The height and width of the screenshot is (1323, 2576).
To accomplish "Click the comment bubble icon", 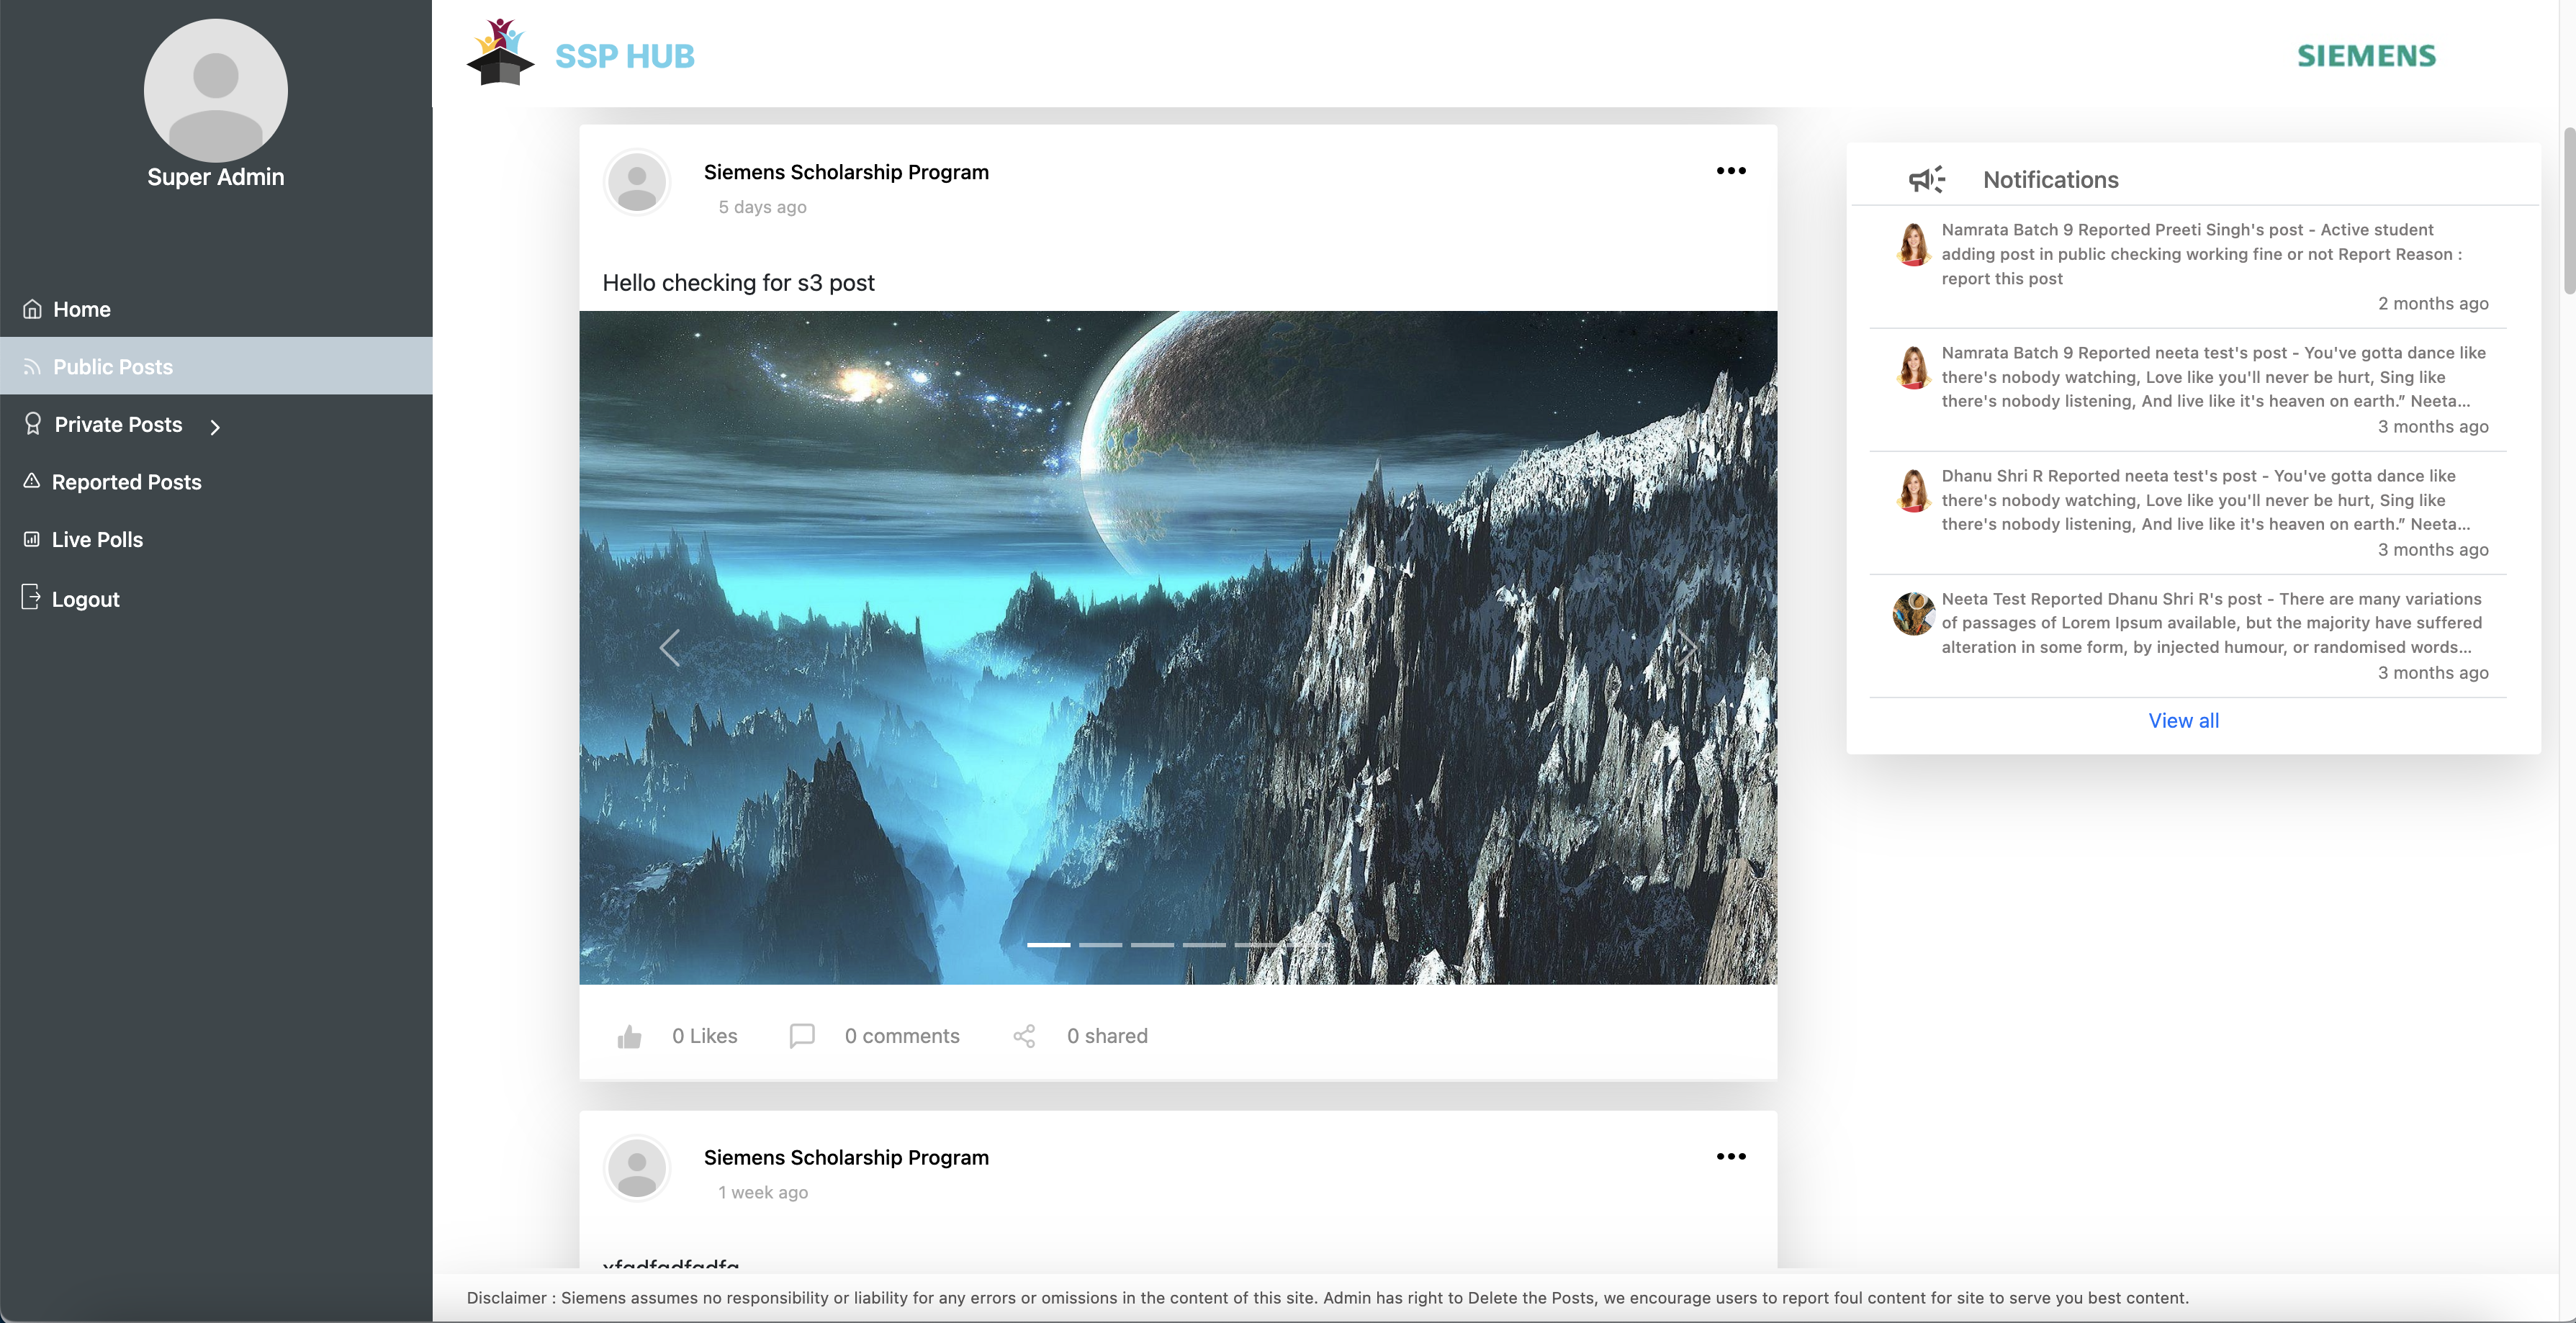I will point(802,1035).
